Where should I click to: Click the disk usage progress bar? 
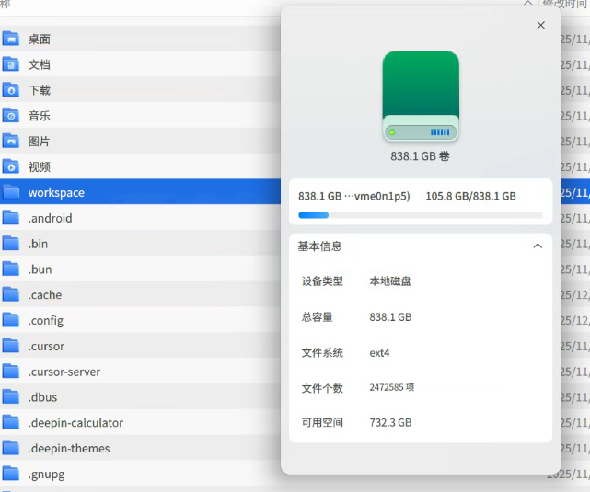421,215
